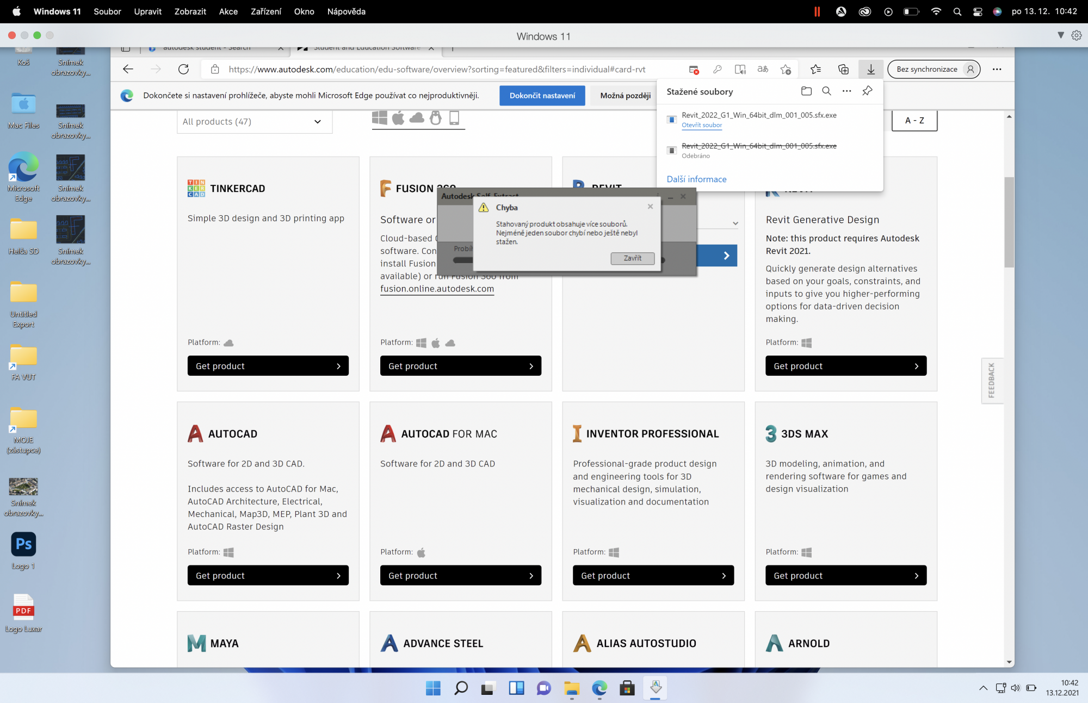Refresh the Autodesk page

point(183,69)
